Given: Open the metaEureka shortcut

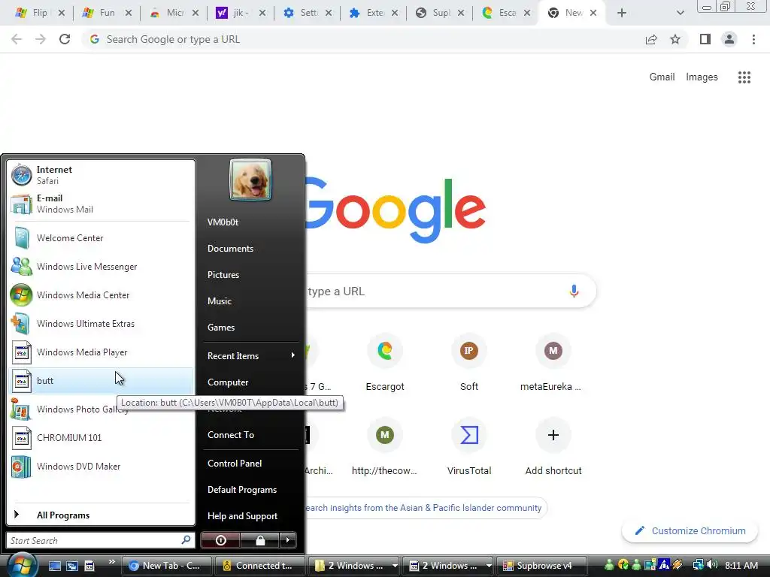Looking at the screenshot, I should click(553, 362).
